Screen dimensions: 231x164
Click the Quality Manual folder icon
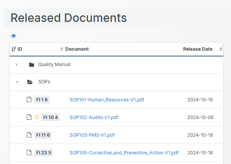32,65
